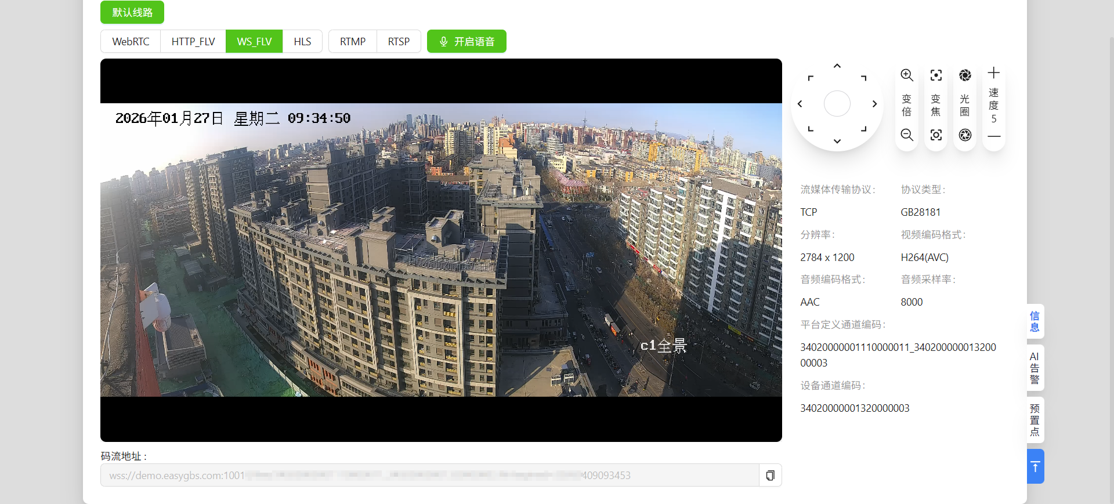Move camera up-left with corner arrow
Image resolution: width=1114 pixels, height=504 pixels.
(811, 78)
